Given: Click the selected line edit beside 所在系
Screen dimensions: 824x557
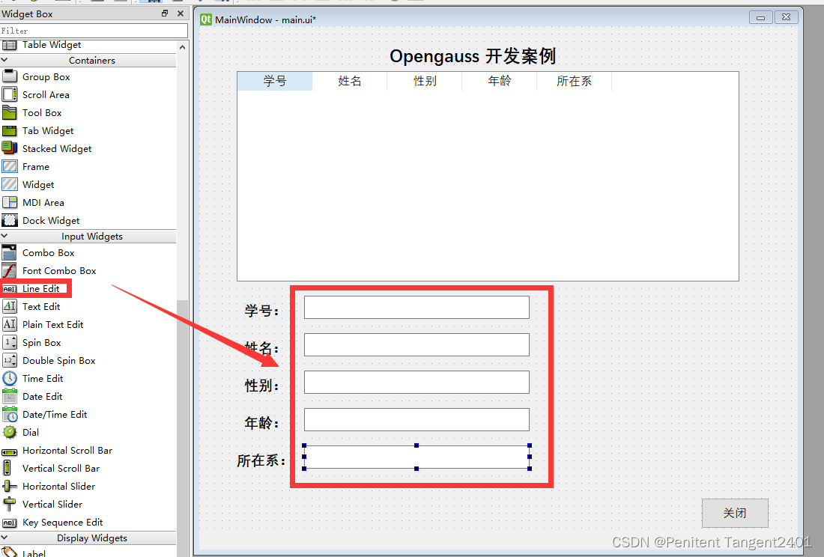Looking at the screenshot, I should click(x=416, y=457).
